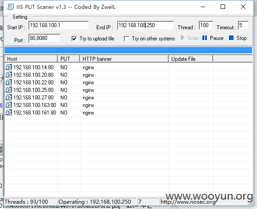Select host row 192.168.100.25:80
Viewport: 257px width, 209px height.
click(129, 90)
